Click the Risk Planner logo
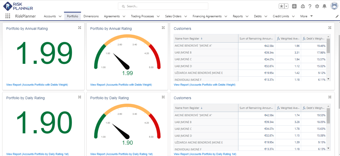Image resolution: width=340 pixels, height=156 pixels. coord(18,6)
